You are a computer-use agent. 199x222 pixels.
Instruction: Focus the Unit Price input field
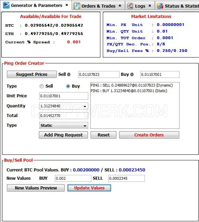[64, 96]
